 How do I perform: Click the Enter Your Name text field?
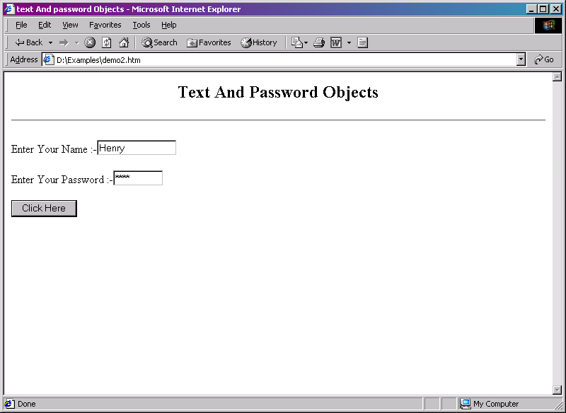click(x=137, y=148)
